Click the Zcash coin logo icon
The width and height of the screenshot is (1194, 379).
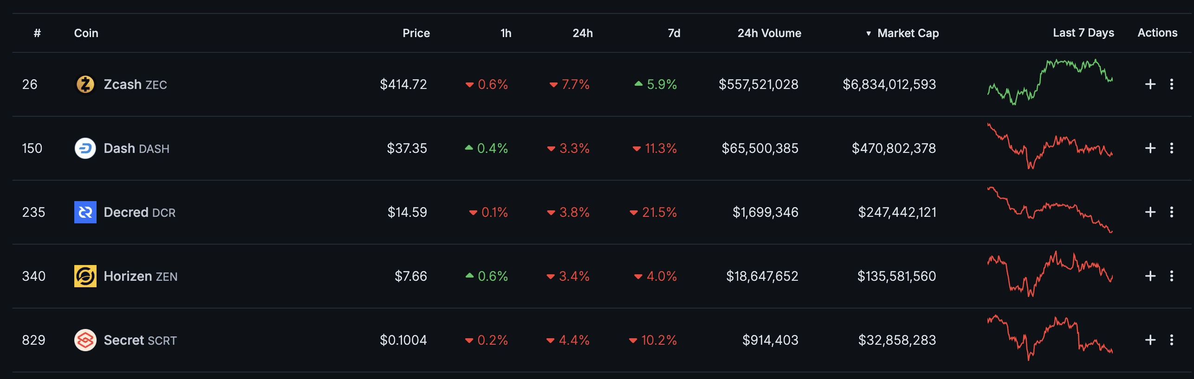pos(85,84)
